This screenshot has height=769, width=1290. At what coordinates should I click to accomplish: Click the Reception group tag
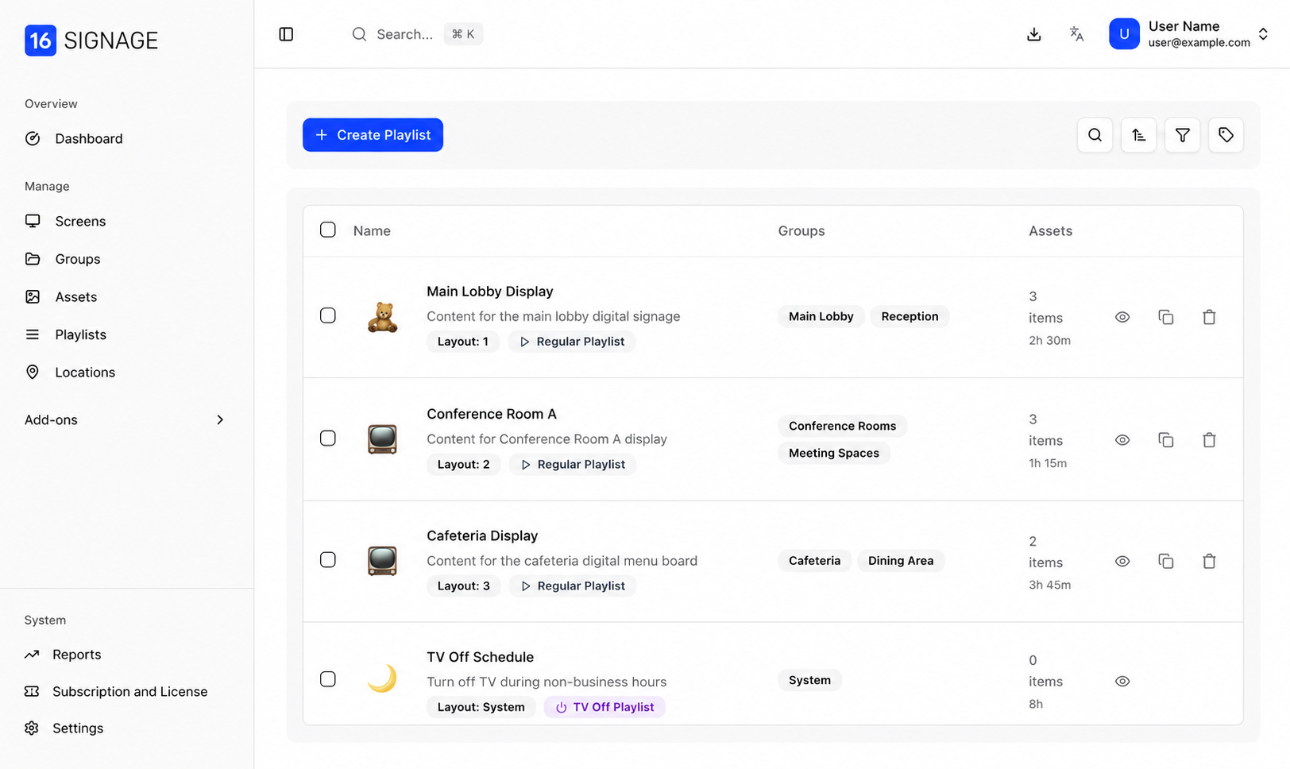[910, 316]
